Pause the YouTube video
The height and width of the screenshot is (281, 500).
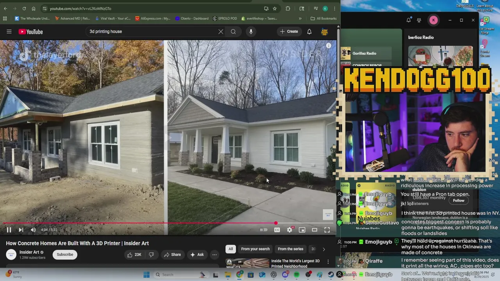(9, 230)
